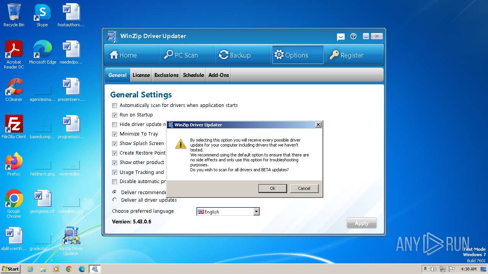Screen dimensions: 488x274
Task: Show hidden tray icons arrow
Action: pyautogui.click(x=425, y=269)
